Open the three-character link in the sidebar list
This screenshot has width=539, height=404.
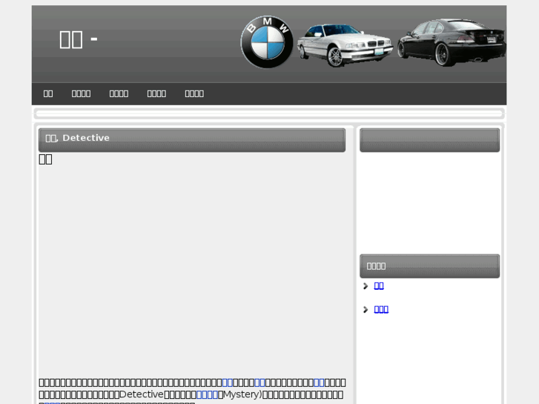381,309
